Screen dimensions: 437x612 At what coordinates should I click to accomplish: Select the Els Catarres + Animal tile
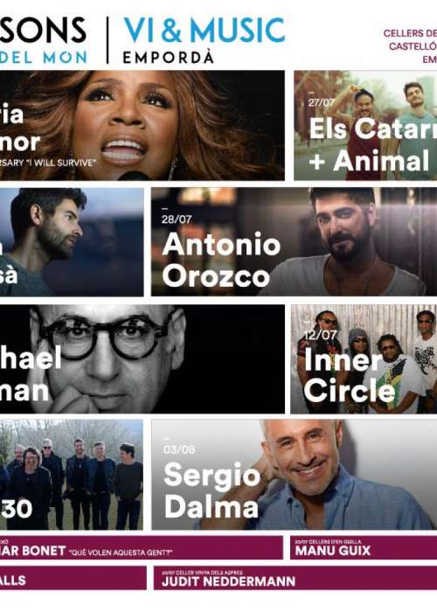click(x=365, y=125)
